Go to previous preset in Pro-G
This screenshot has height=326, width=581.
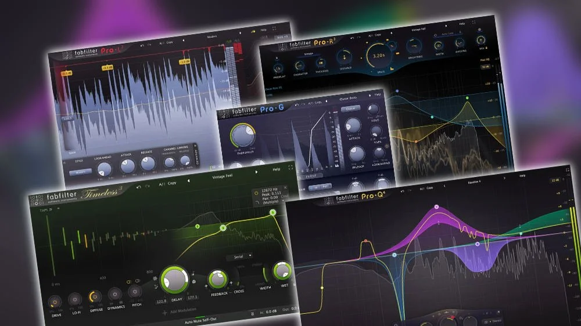pyautogui.click(x=326, y=101)
